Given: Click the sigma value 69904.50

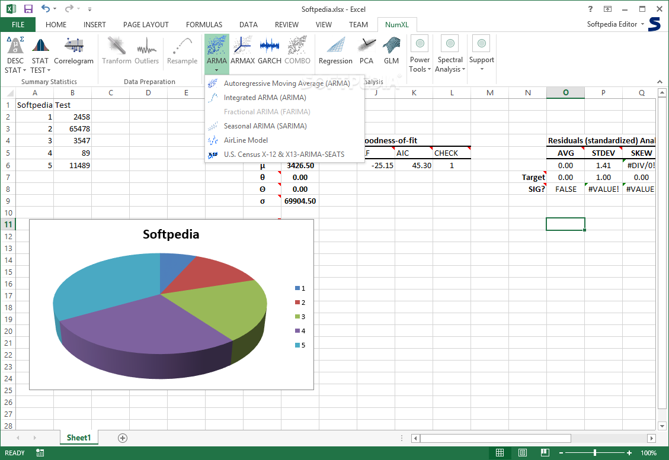Looking at the screenshot, I should click(x=300, y=201).
